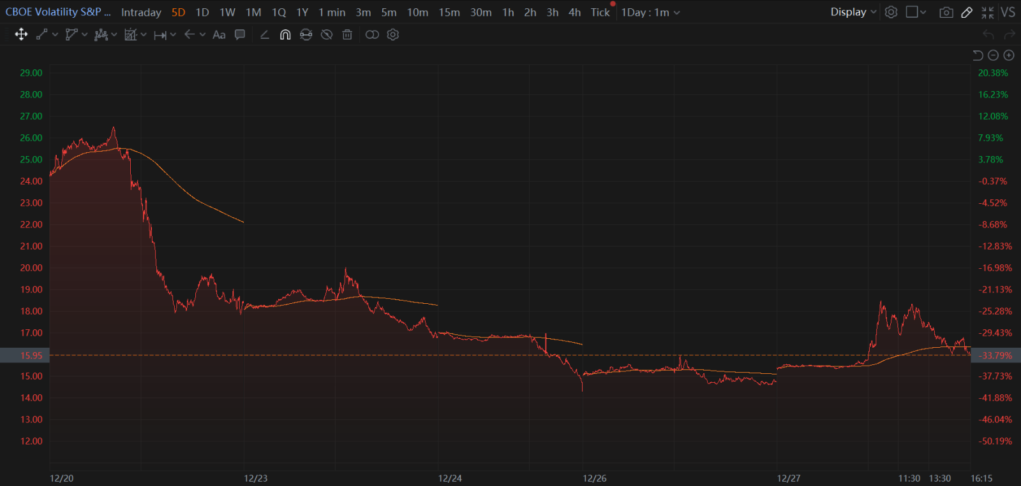Choose the 30m interval
The width and height of the screenshot is (1021, 486).
481,12
